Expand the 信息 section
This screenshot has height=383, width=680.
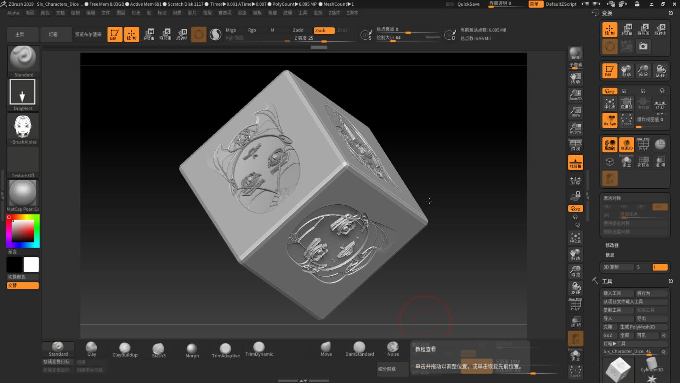point(610,255)
